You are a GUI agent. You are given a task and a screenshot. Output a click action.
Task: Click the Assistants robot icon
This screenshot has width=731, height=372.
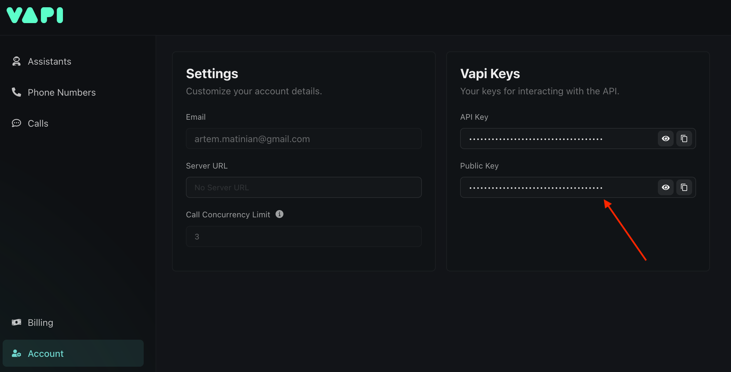16,61
